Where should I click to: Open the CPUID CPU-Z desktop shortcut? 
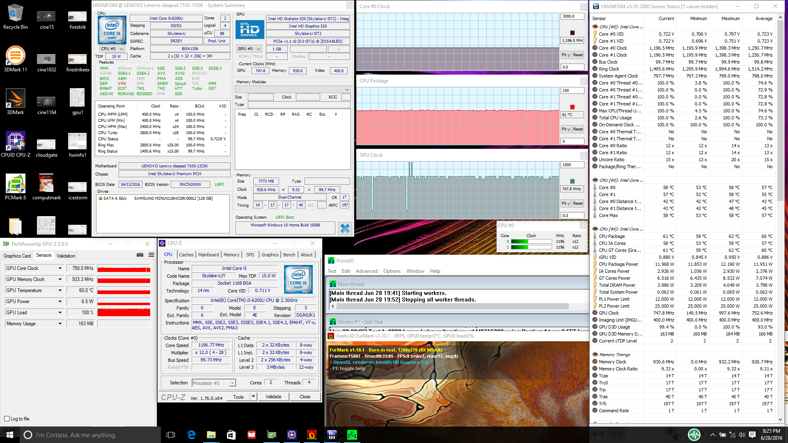click(15, 144)
